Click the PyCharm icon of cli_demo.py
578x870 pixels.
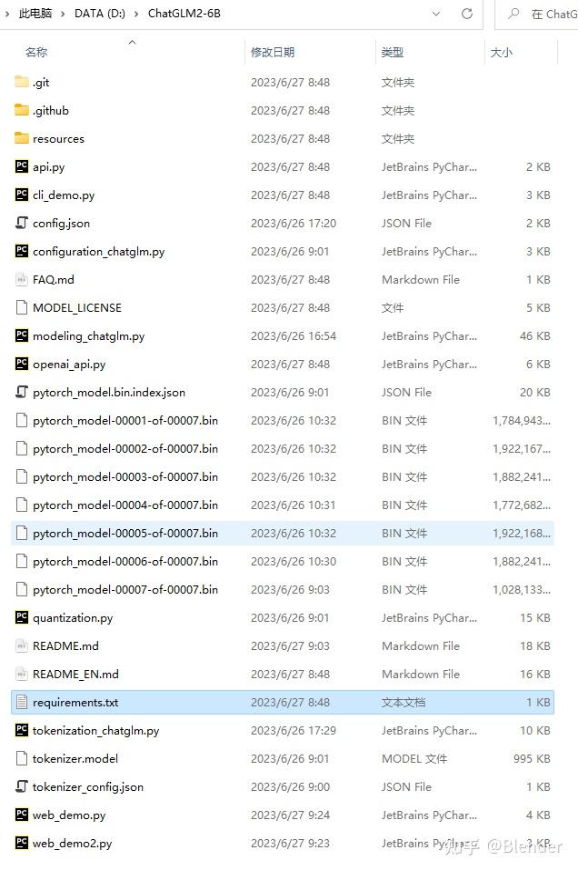click(x=22, y=195)
